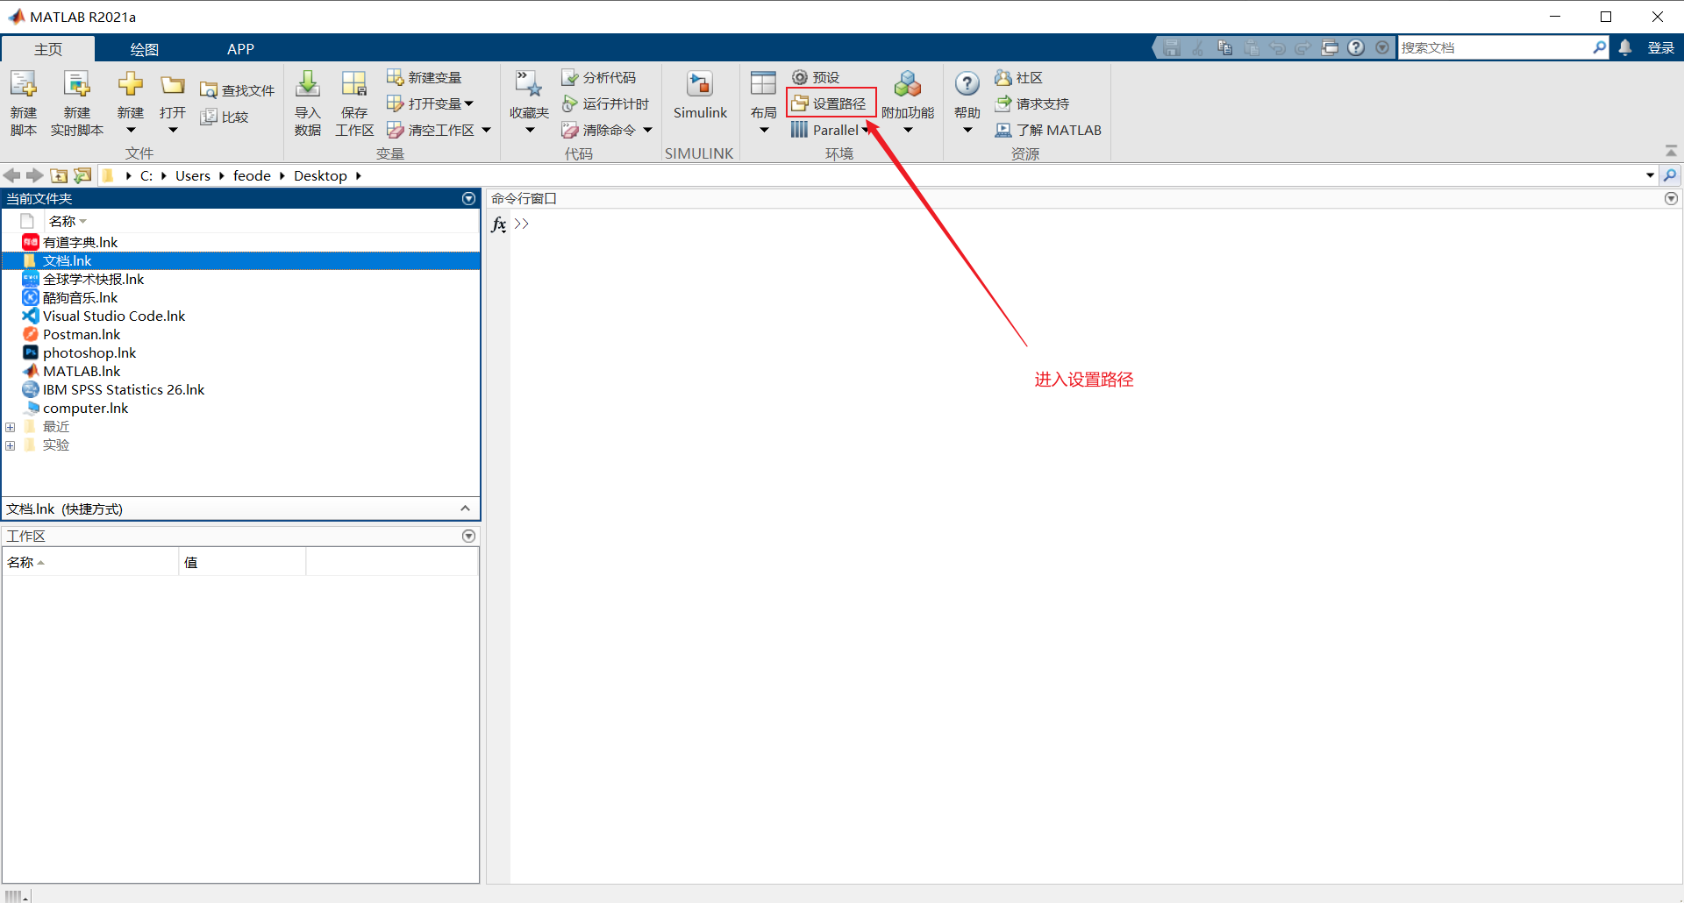Open the 社区 community link
The width and height of the screenshot is (1684, 903).
1018,78
